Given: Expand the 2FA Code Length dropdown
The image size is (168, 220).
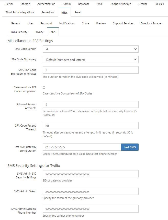Looking at the screenshot, I should click(x=91, y=49).
